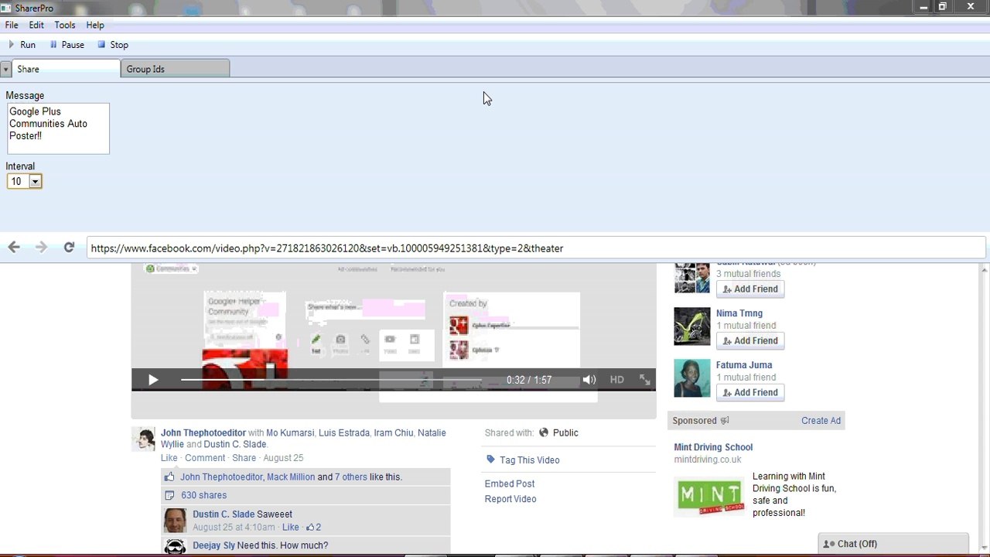Stop the sharing process
Viewport: 990px width, 557px height.
113,45
